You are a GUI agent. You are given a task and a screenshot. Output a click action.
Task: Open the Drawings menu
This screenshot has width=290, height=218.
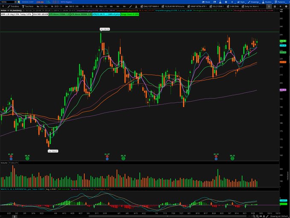click(x=253, y=2)
